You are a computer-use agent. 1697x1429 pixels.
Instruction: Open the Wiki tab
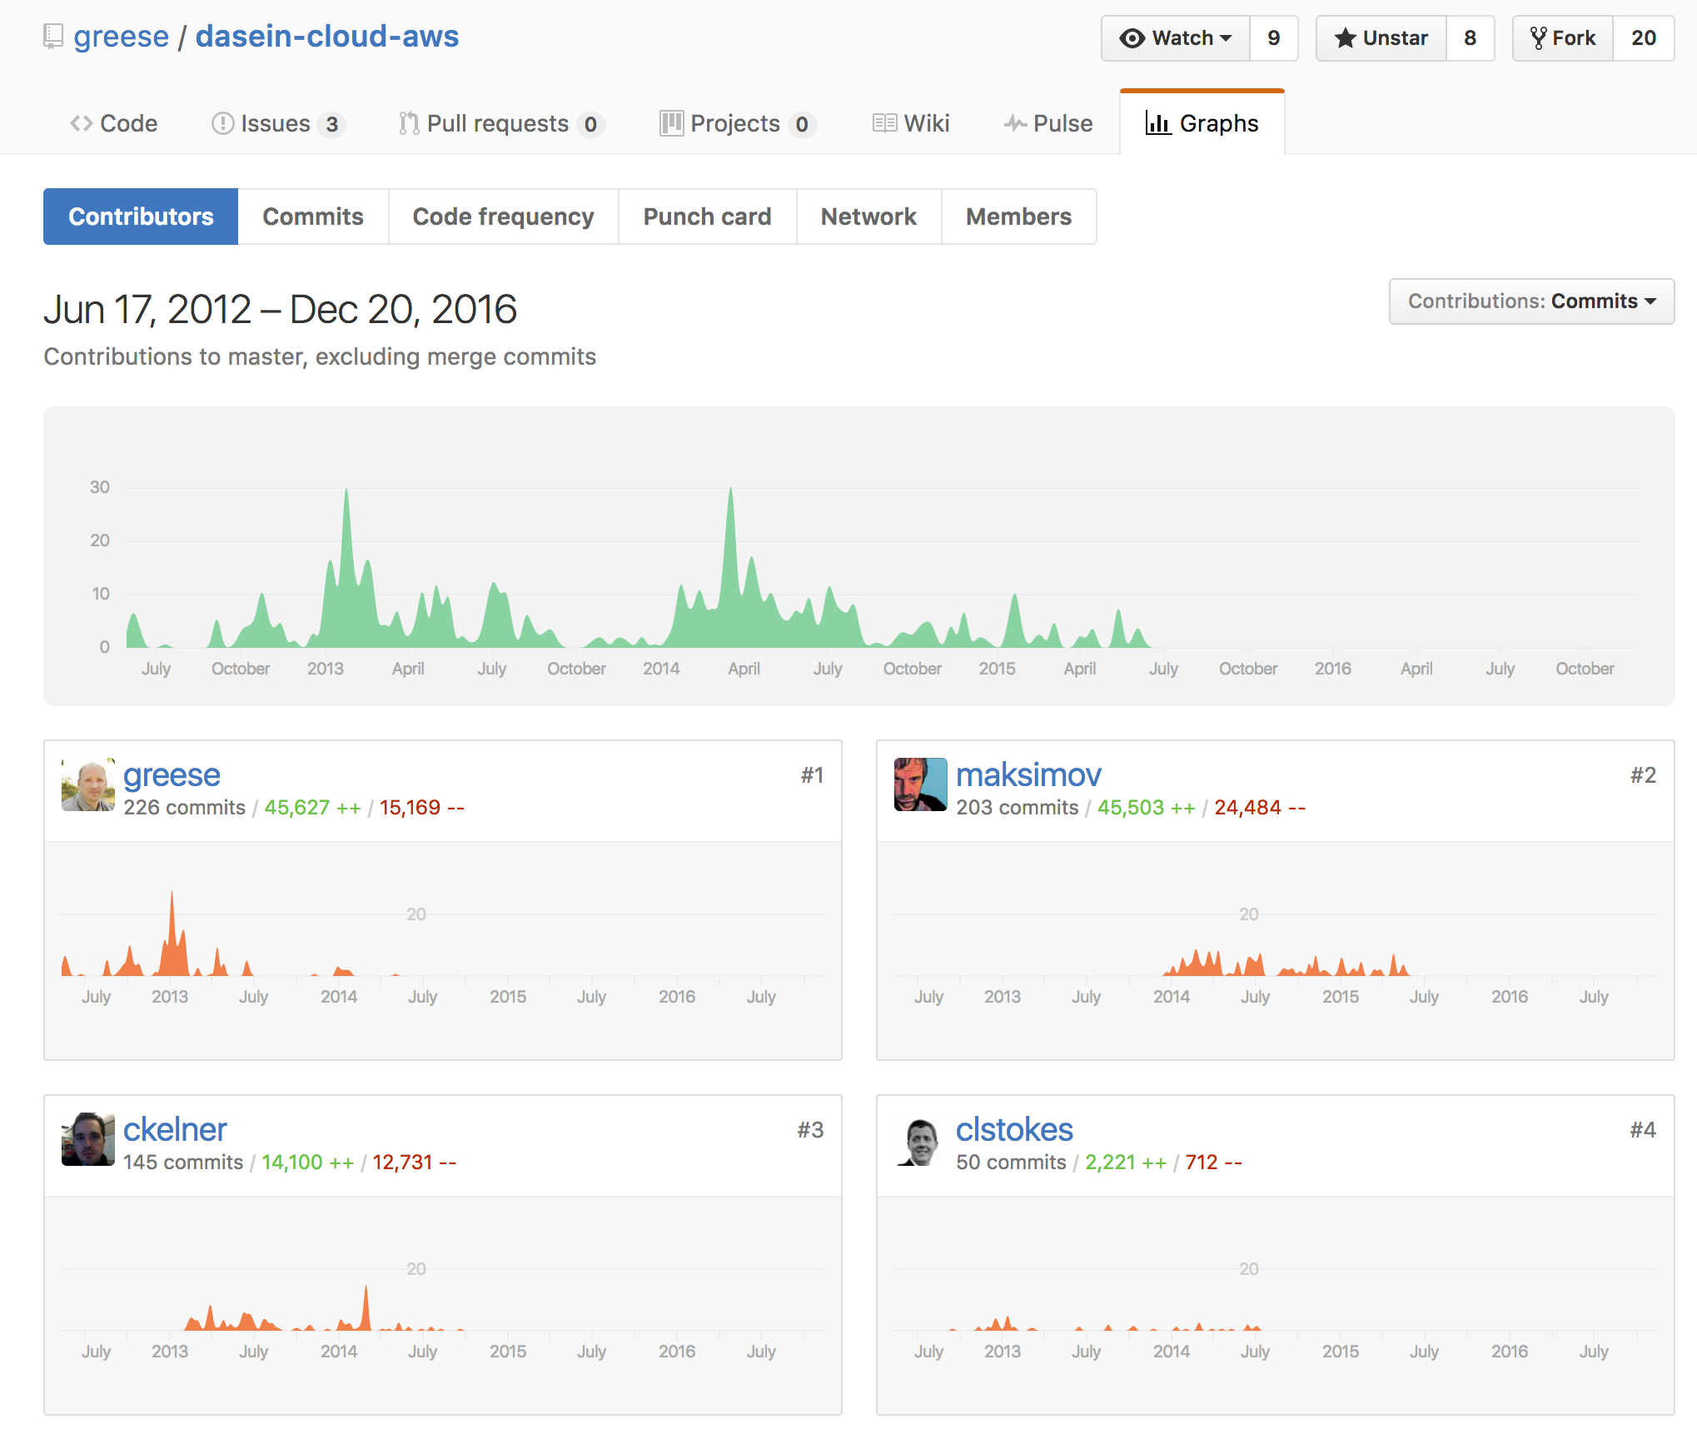coord(911,123)
